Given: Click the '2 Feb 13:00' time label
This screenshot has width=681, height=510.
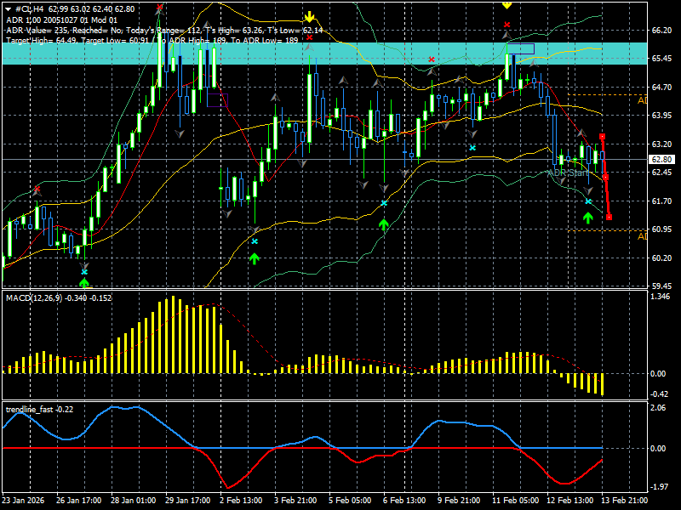Looking at the screenshot, I should click(x=241, y=501).
